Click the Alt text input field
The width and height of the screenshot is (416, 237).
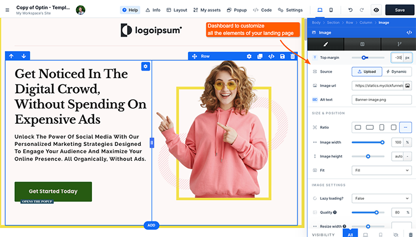coord(382,99)
